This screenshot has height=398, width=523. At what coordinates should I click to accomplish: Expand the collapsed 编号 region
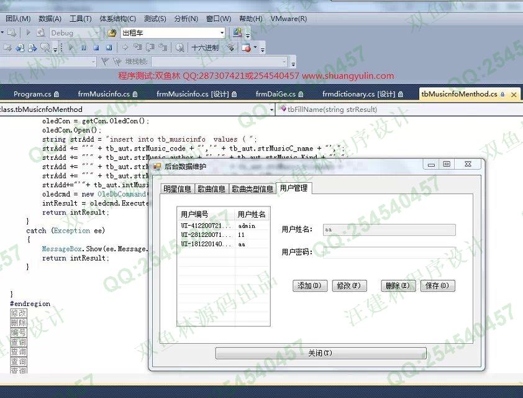[x=19, y=333]
